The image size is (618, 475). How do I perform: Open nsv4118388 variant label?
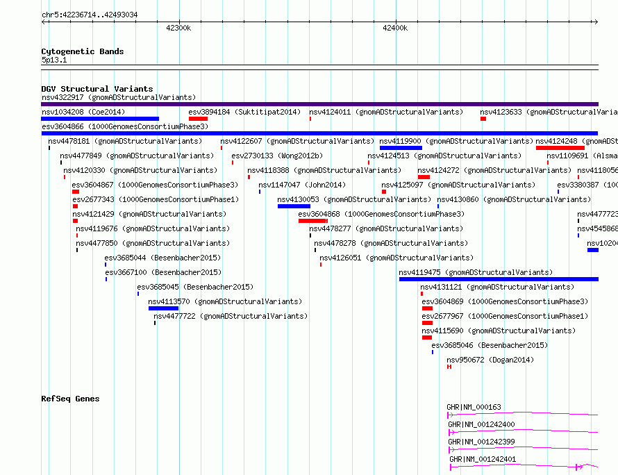coord(324,170)
